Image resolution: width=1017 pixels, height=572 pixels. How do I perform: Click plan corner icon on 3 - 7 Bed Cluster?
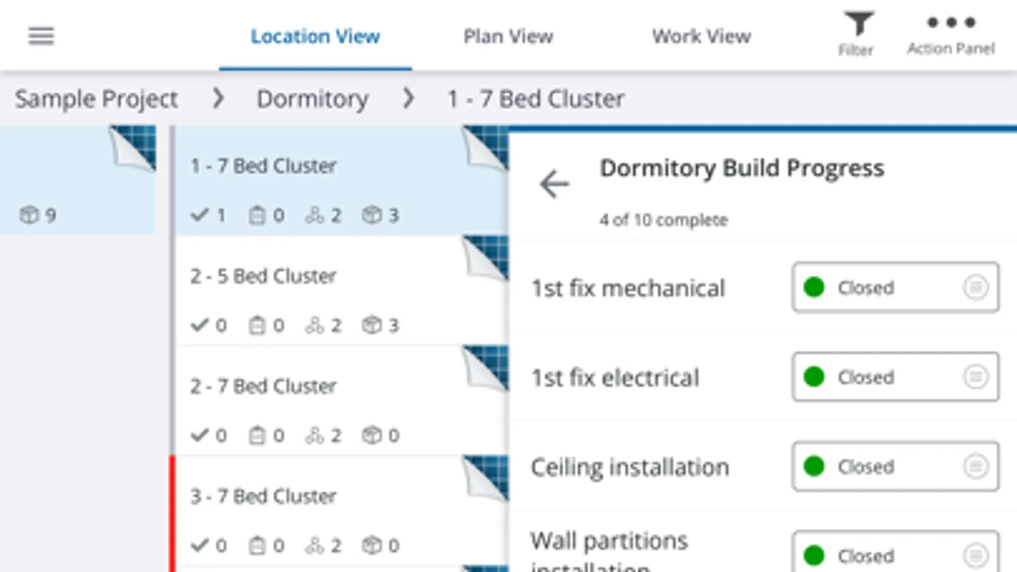pyautogui.click(x=487, y=479)
